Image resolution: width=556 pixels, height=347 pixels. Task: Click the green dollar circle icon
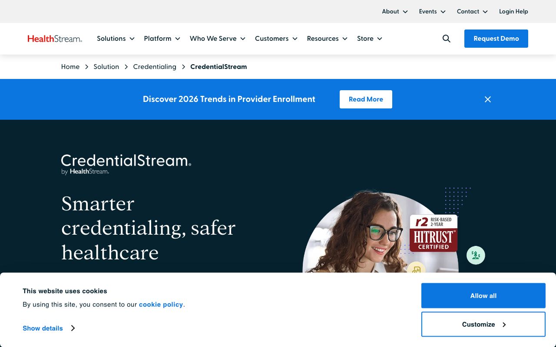click(x=476, y=255)
